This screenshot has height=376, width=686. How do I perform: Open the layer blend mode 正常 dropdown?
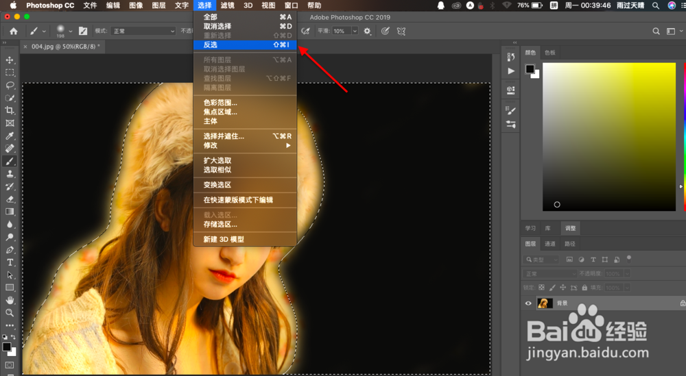(x=550, y=274)
